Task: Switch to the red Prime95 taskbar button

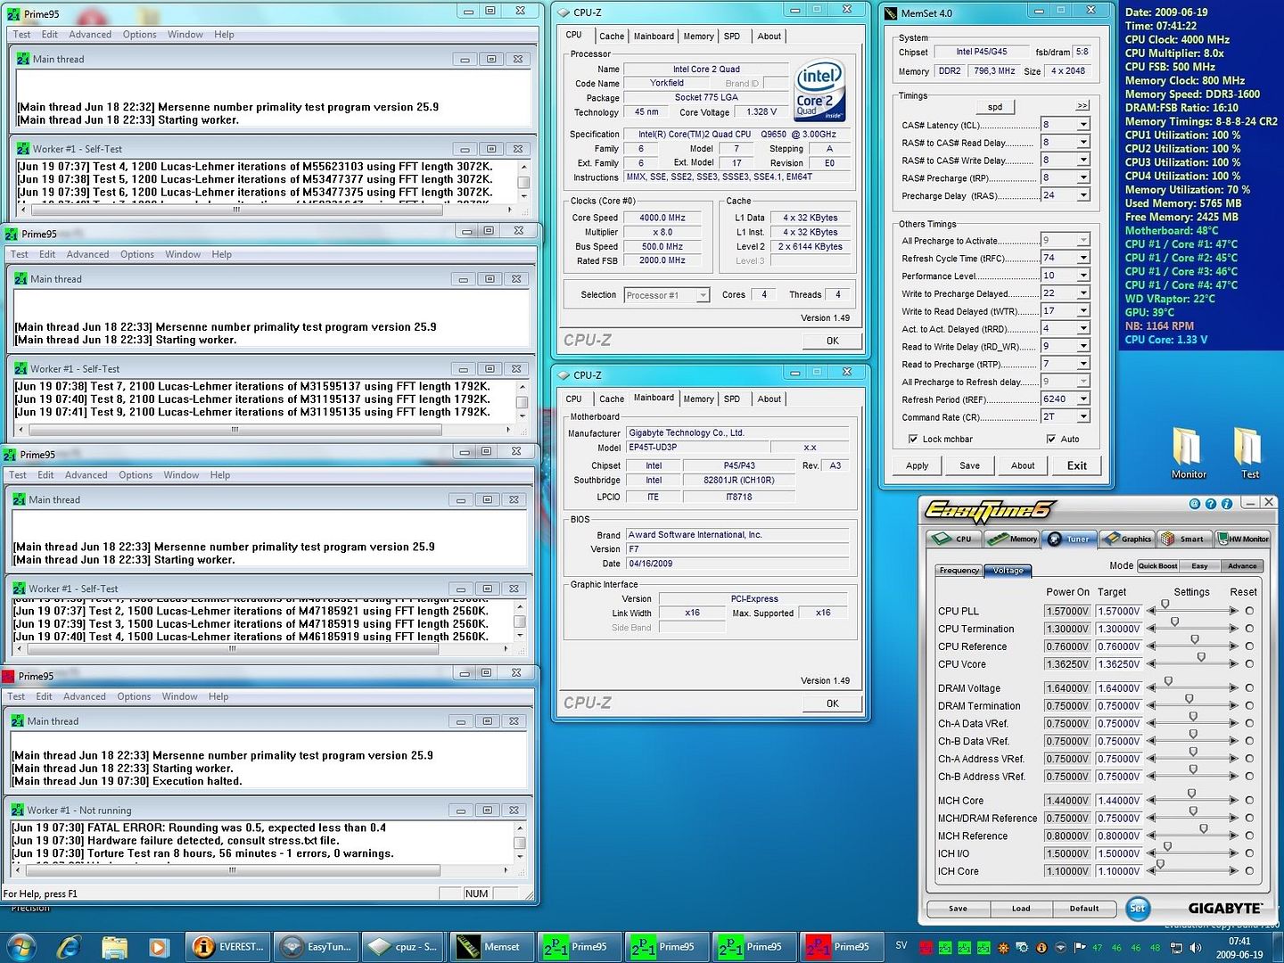Action: (x=841, y=946)
